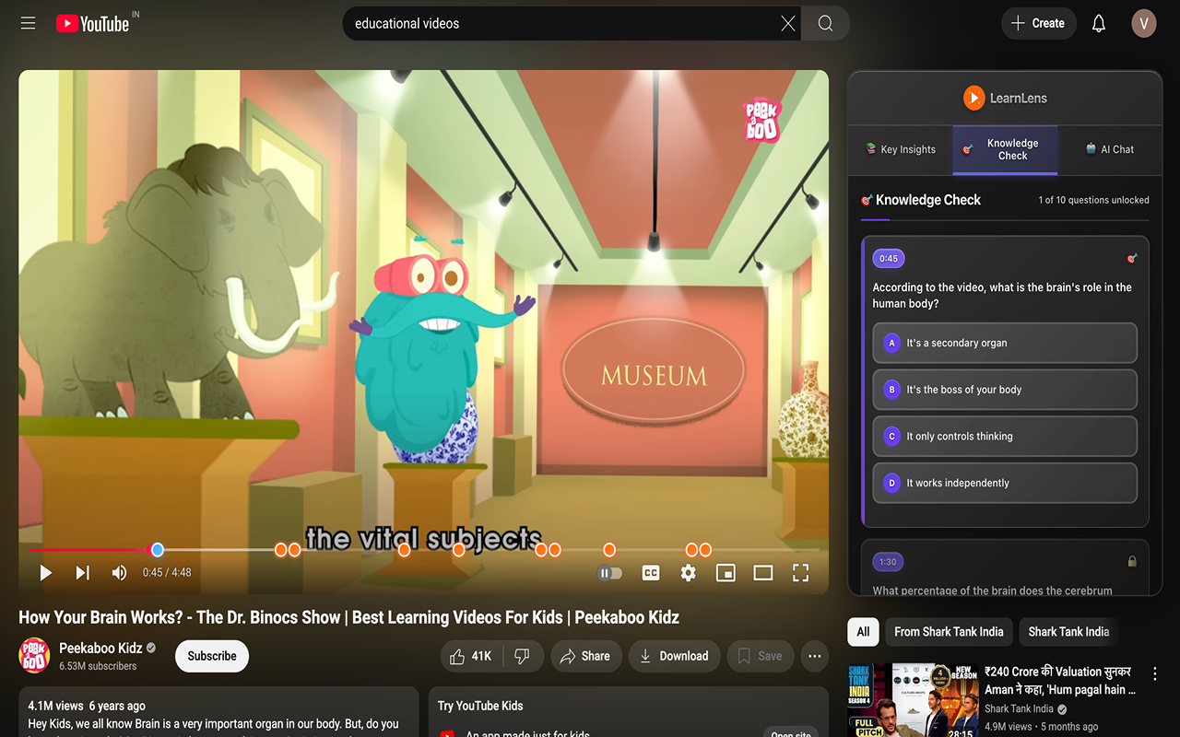Mute the video volume

pyautogui.click(x=119, y=573)
